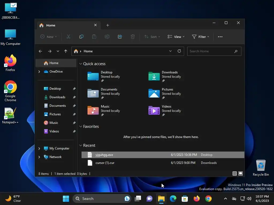Collapse the Favorites section
274x205 pixels.
pos(81,127)
